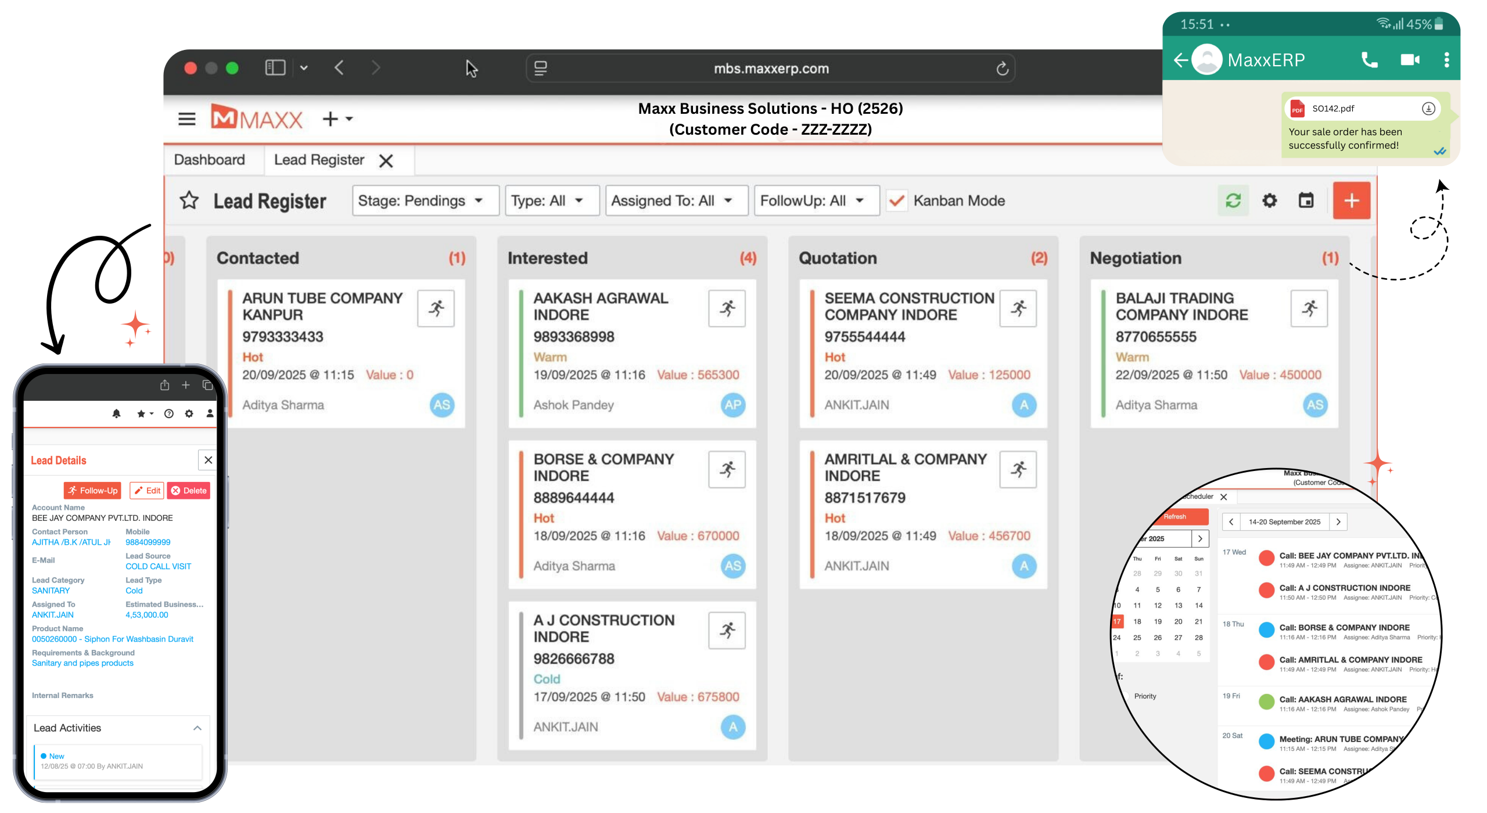The width and height of the screenshot is (1487, 813).
Task: Open the calendar scheduler icon
Action: coord(1306,200)
